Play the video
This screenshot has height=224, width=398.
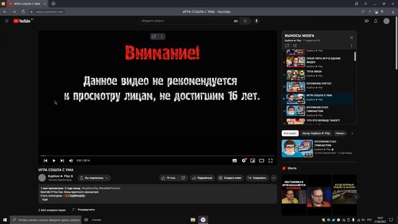coord(54,161)
